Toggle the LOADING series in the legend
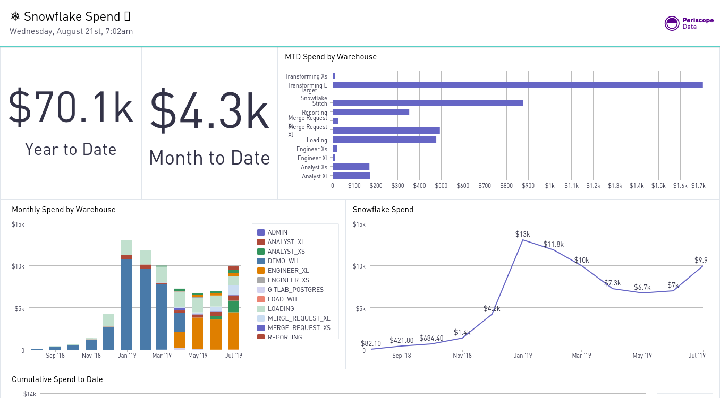720x398 pixels. coord(260,308)
